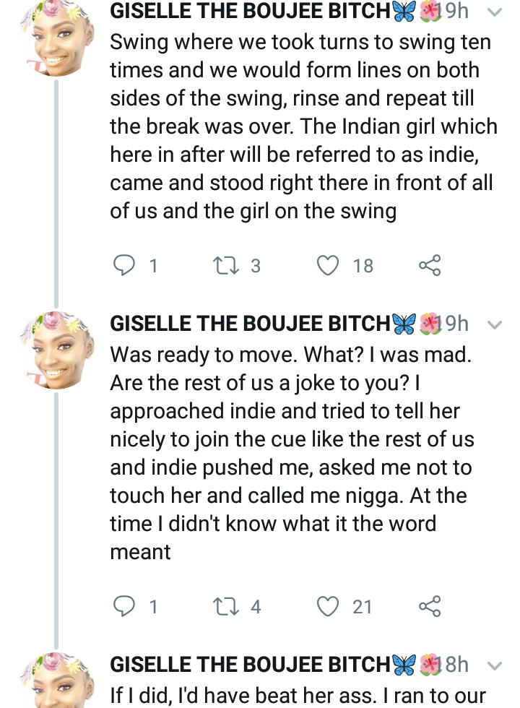Open chevron menu on the 18h tweet

click(495, 665)
